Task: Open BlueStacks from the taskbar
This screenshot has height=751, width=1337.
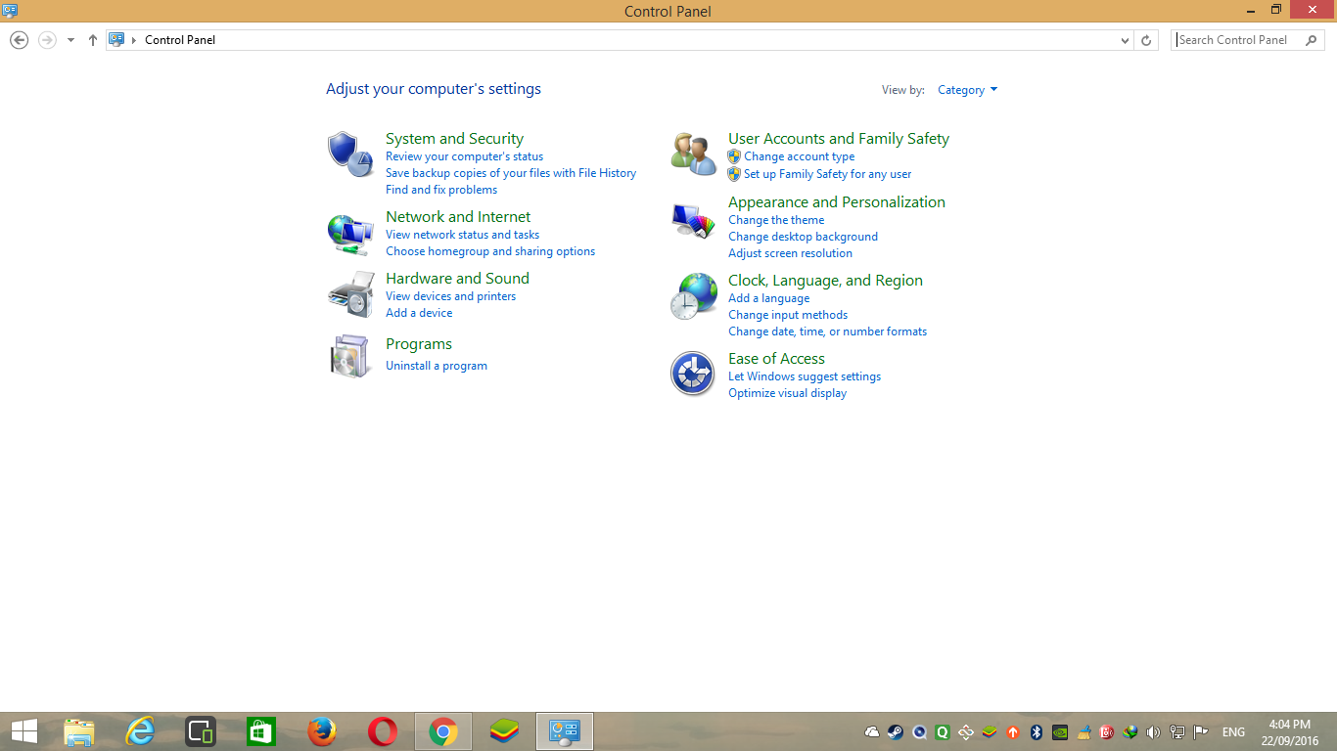Action: [504, 731]
